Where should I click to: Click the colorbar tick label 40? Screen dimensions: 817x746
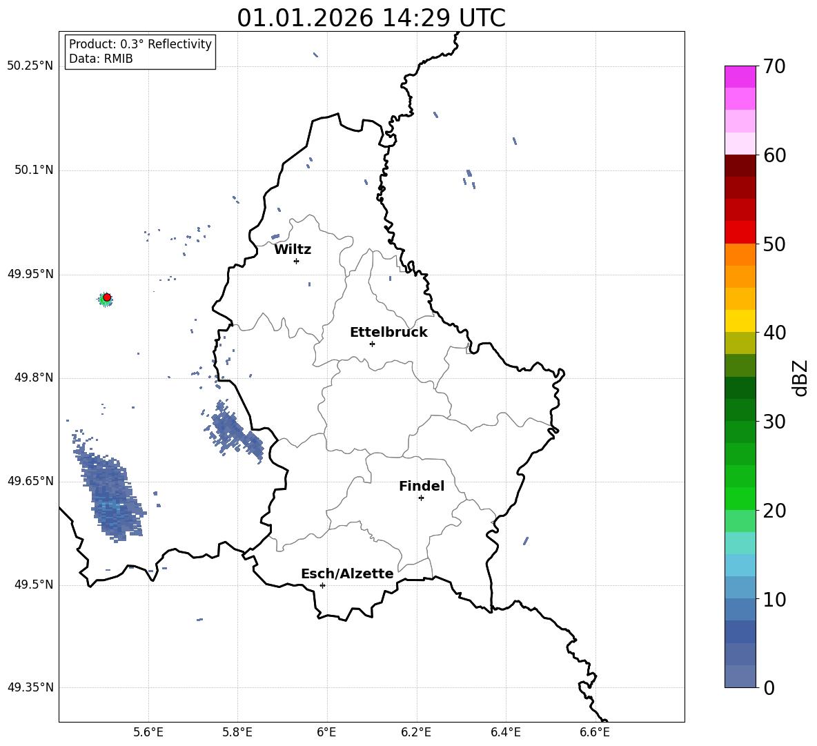774,333
